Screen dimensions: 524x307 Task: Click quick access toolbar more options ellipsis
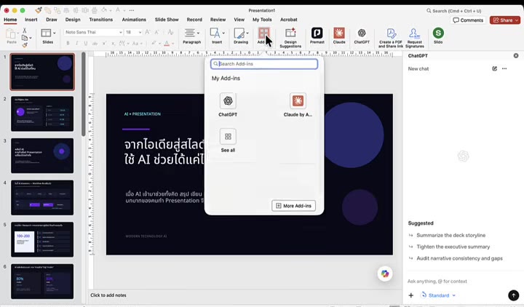(132, 10)
